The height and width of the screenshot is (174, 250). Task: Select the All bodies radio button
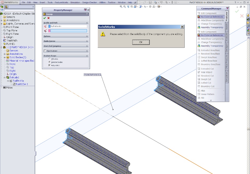click(49, 59)
